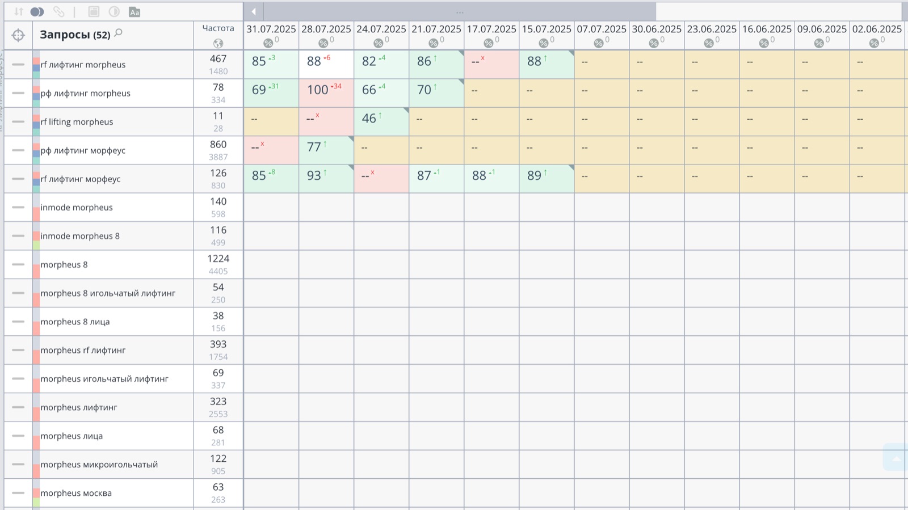Open the search magnifier next to Запросы (52)

[x=119, y=33]
